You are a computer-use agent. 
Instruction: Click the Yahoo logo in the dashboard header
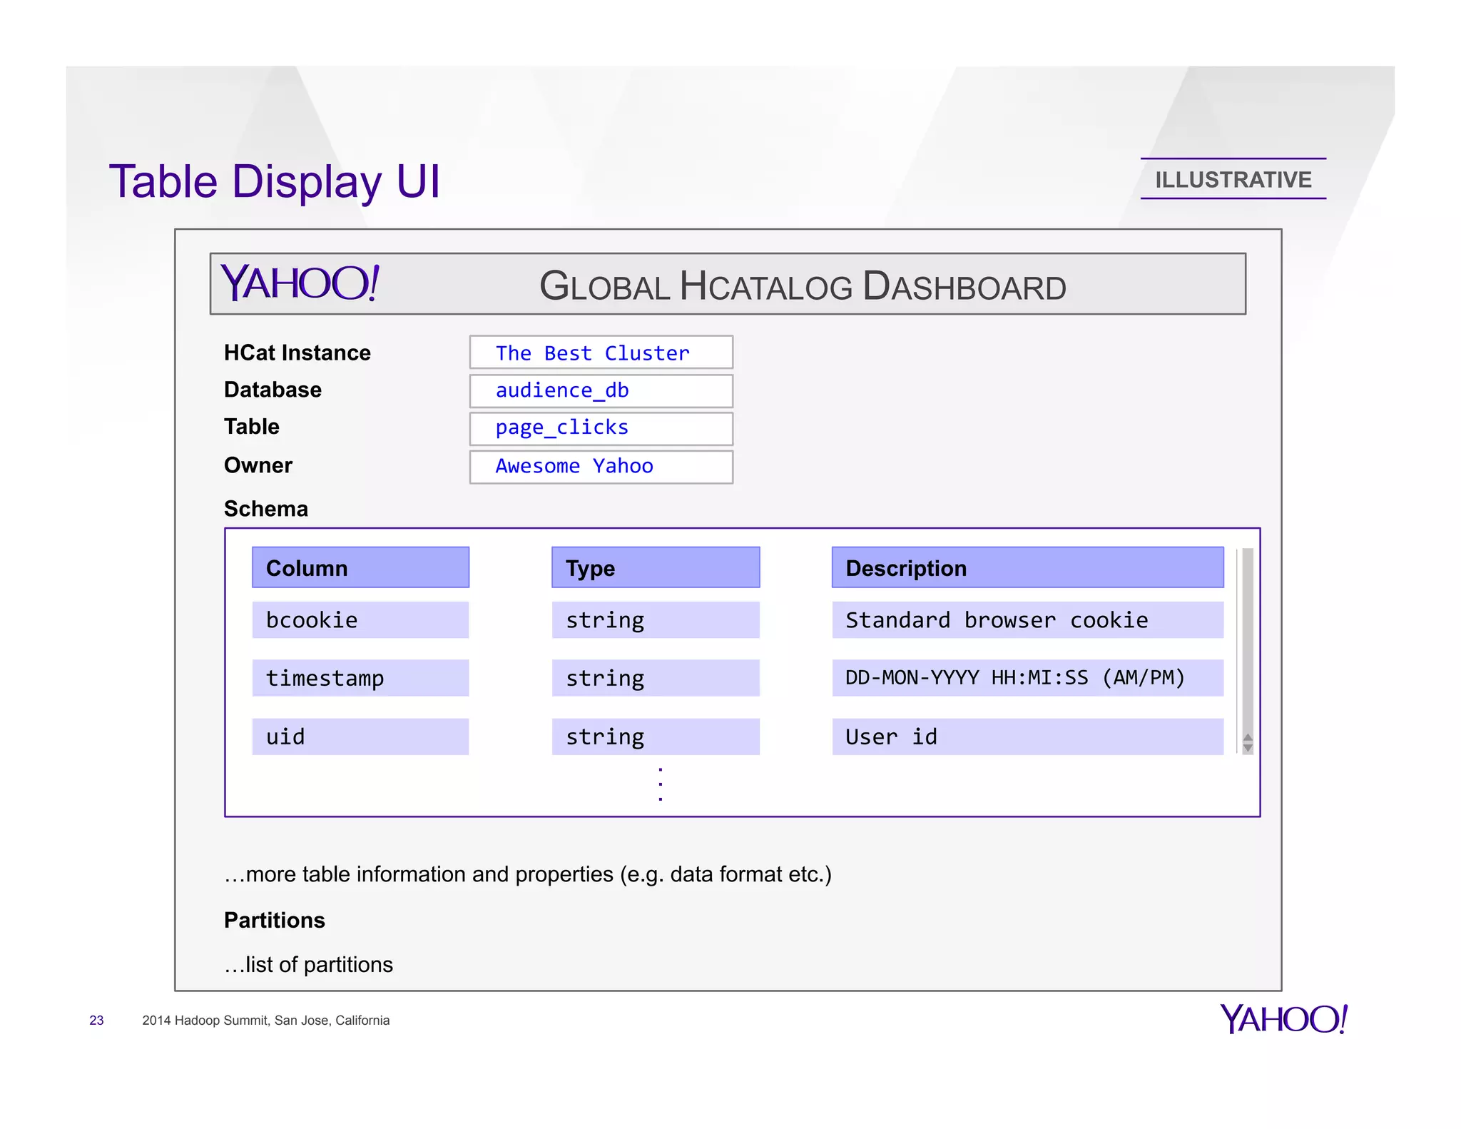(300, 283)
